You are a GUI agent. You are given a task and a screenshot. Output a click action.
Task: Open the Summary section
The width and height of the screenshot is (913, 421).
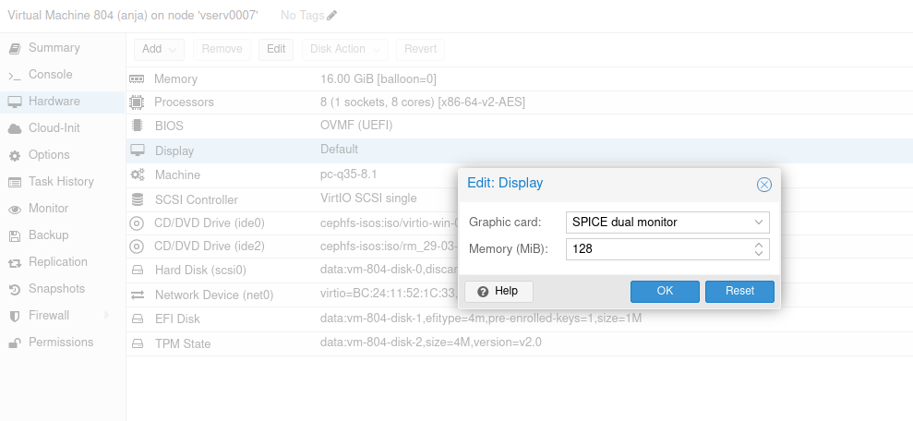[54, 48]
